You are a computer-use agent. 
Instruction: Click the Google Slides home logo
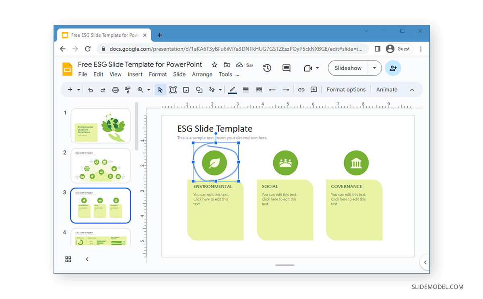[x=67, y=69]
